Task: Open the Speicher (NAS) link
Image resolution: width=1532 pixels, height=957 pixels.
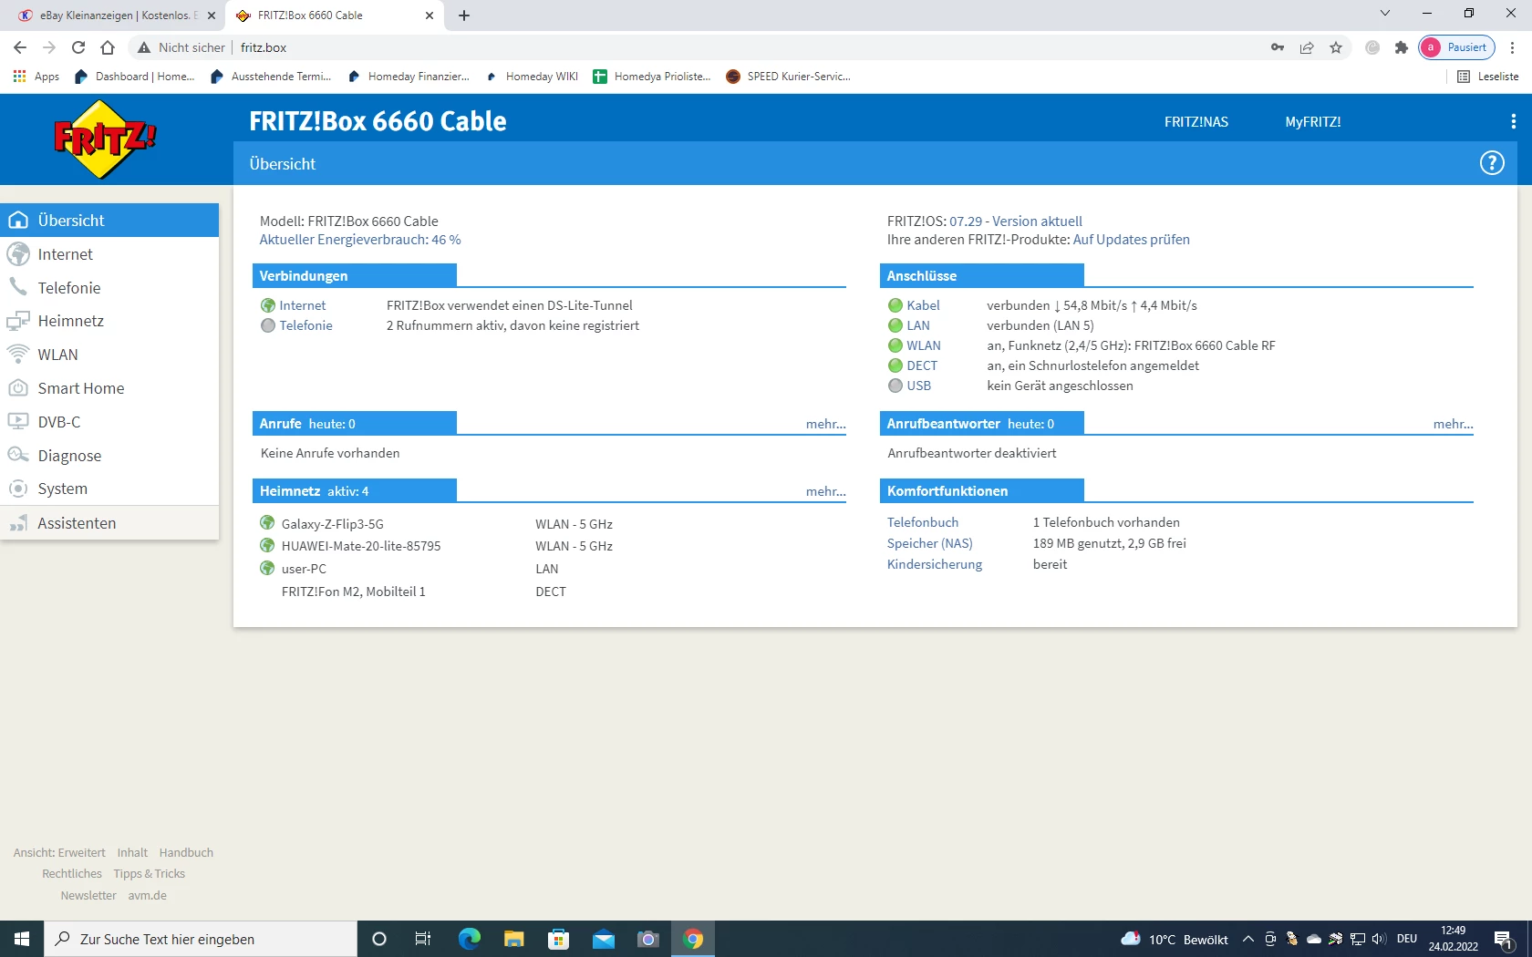Action: [x=930, y=543]
